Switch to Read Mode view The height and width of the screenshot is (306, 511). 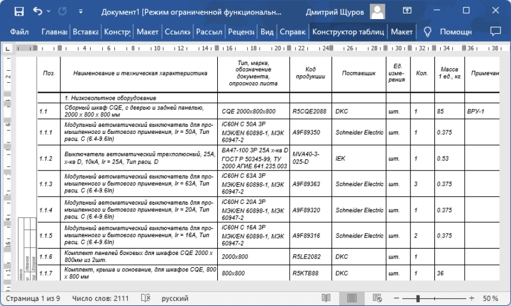[326, 298]
